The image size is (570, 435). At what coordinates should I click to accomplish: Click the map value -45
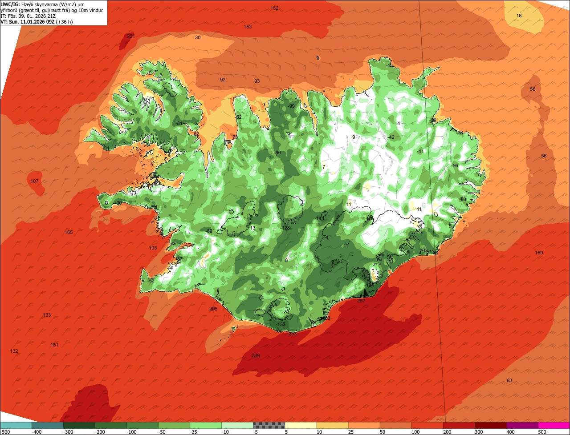pos(389,65)
